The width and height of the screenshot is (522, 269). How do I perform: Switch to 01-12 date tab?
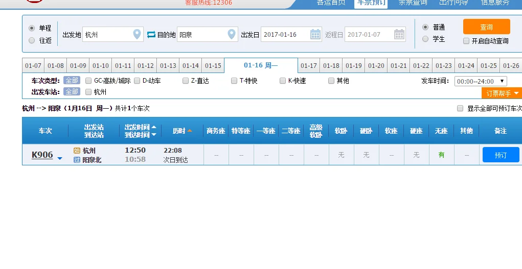(146, 65)
